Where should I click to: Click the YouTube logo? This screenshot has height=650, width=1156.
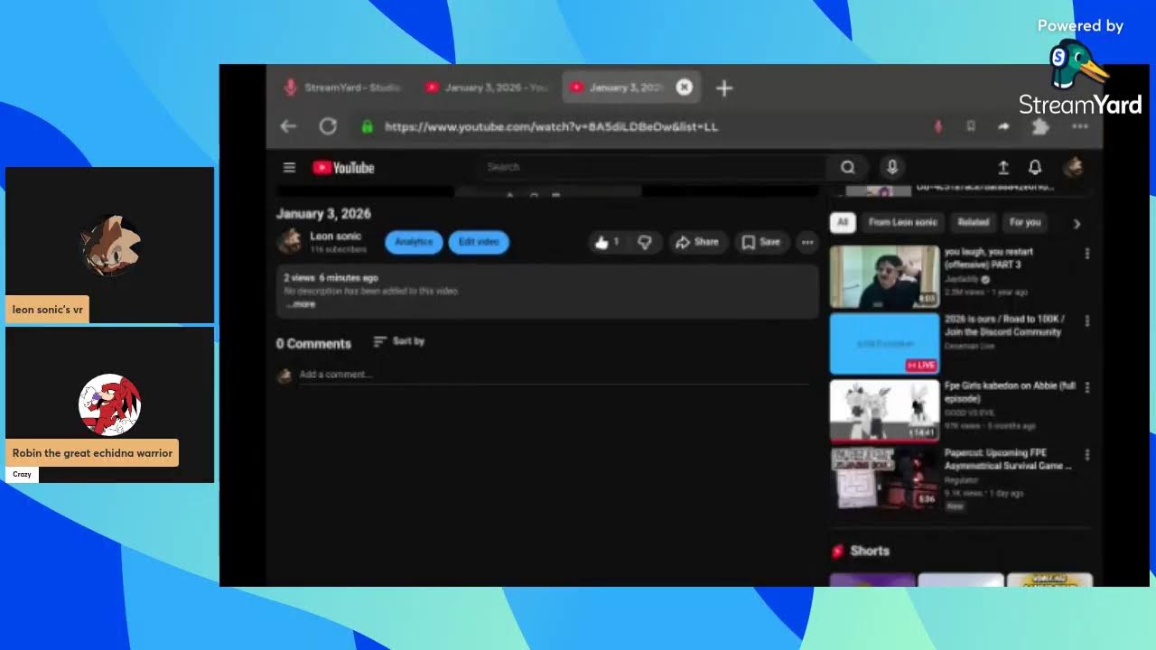tap(343, 167)
